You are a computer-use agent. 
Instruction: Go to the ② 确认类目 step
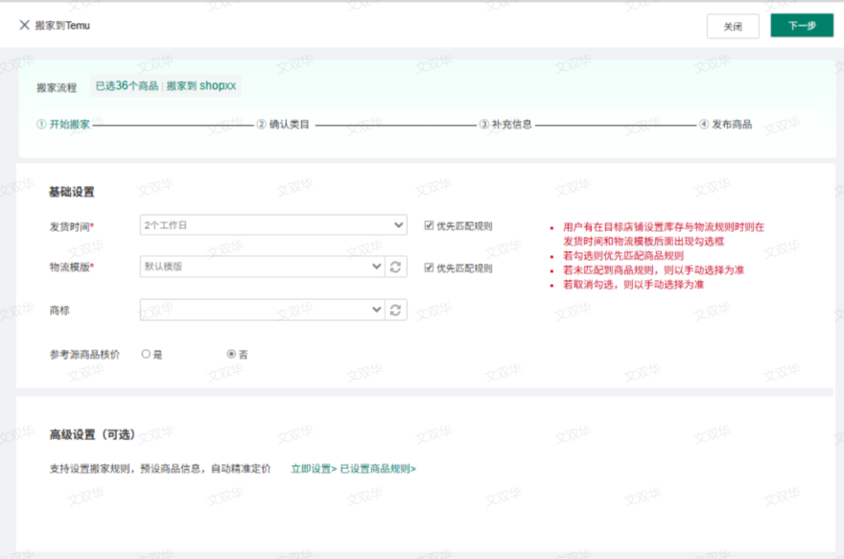pyautogui.click(x=283, y=125)
